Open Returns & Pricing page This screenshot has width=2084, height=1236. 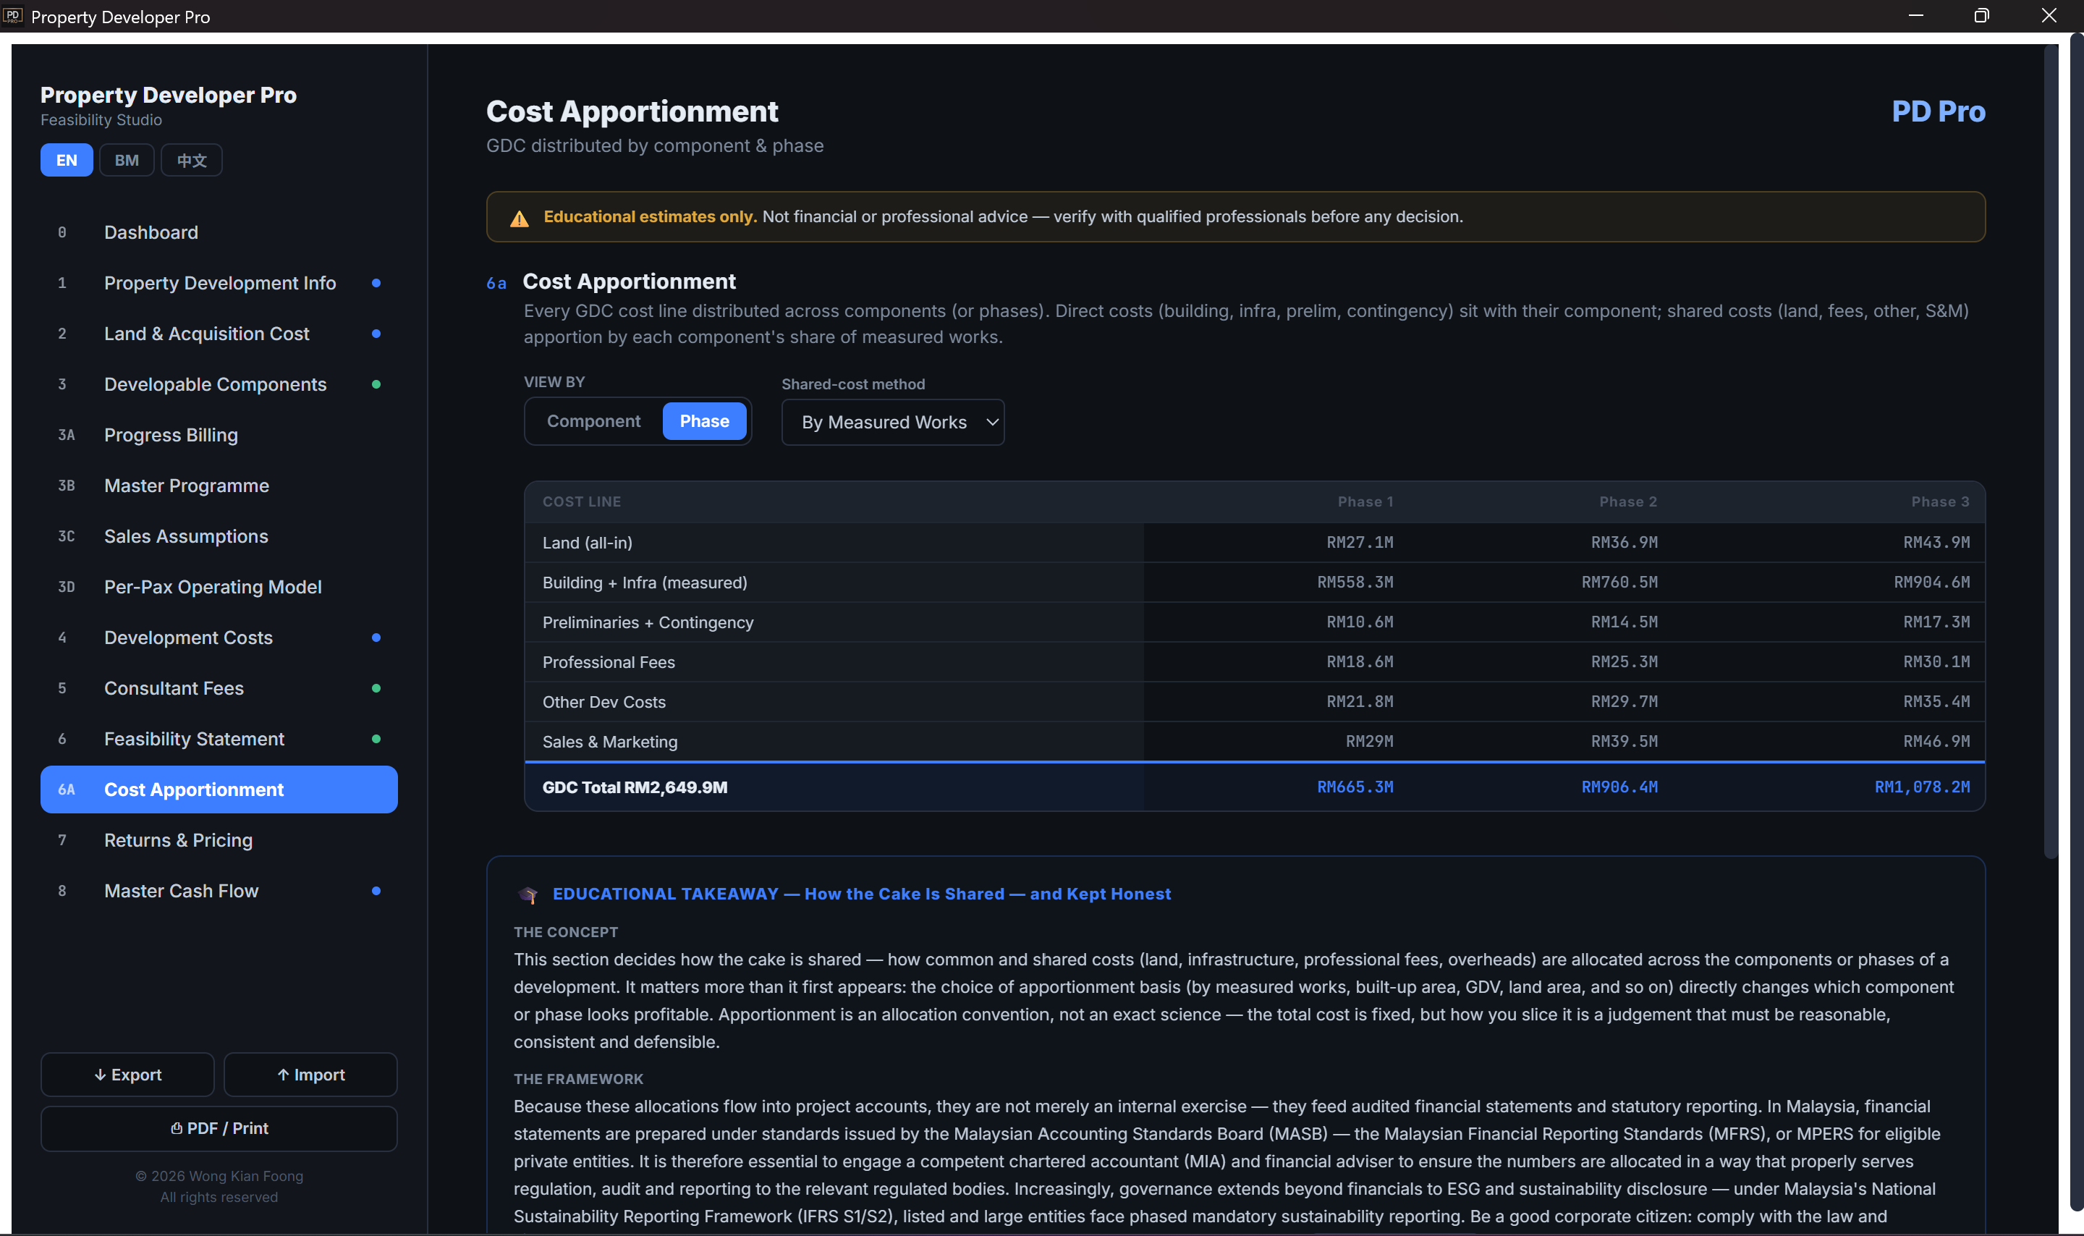219,841
